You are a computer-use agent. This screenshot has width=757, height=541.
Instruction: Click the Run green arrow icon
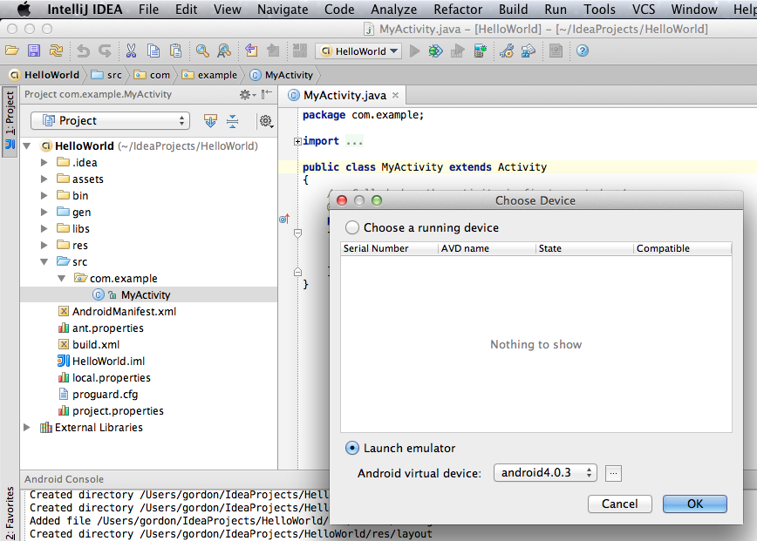[414, 51]
